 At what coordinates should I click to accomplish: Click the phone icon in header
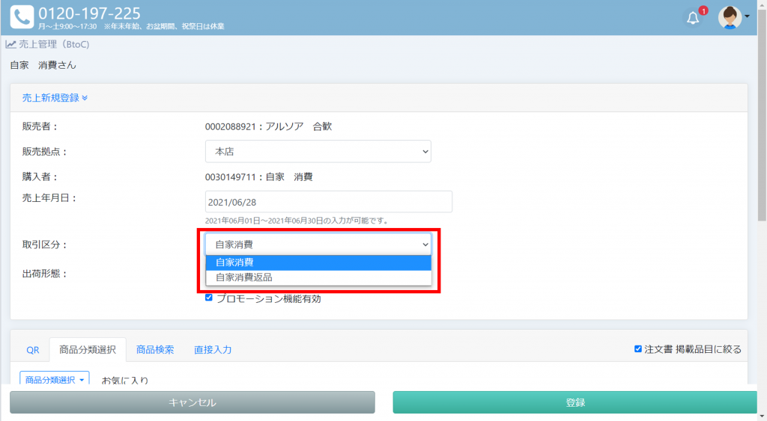[22, 17]
